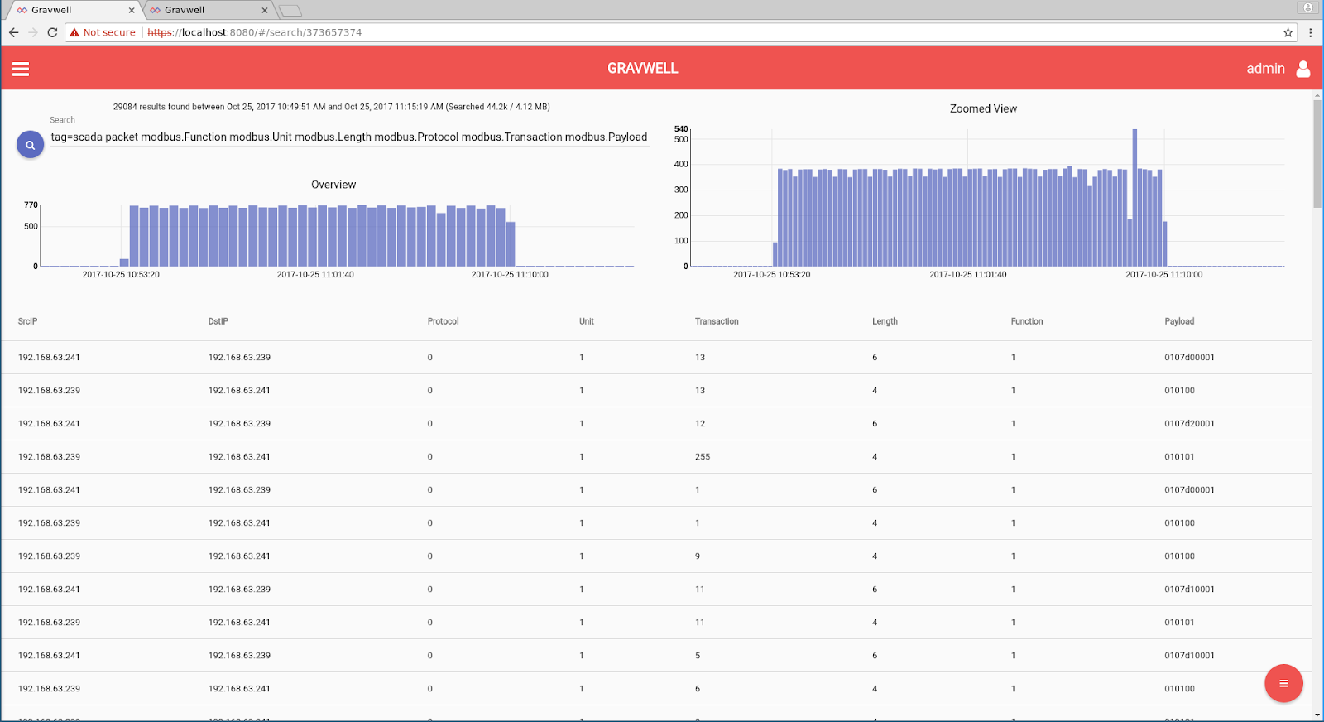
Task: Click Overview axis label 2017-10-25 11:01:40
Action: [x=315, y=275]
